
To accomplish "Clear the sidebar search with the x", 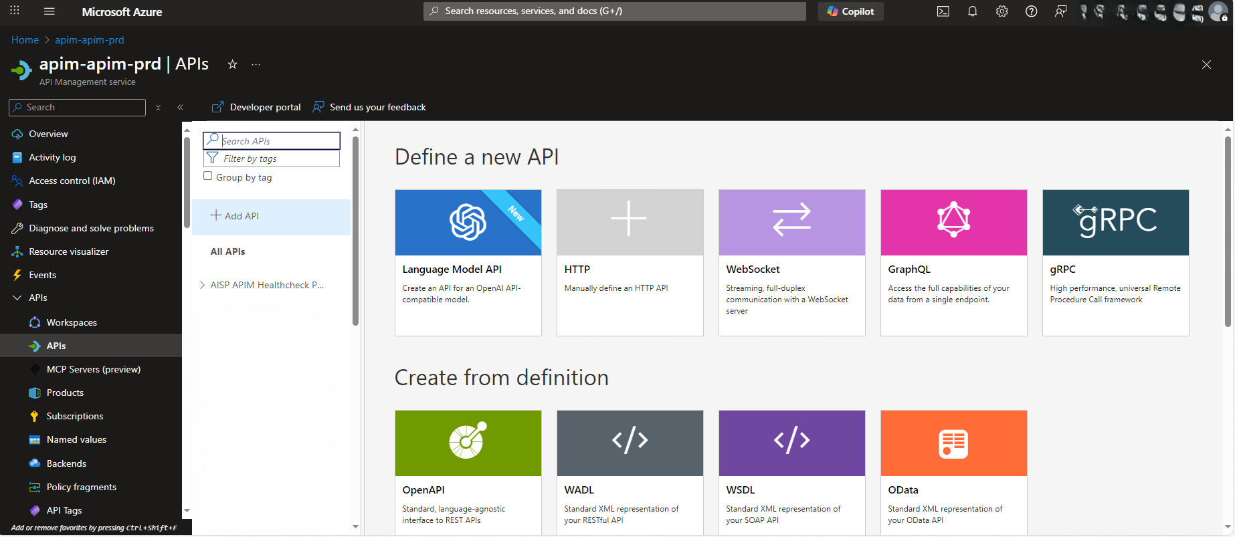I will 158,107.
